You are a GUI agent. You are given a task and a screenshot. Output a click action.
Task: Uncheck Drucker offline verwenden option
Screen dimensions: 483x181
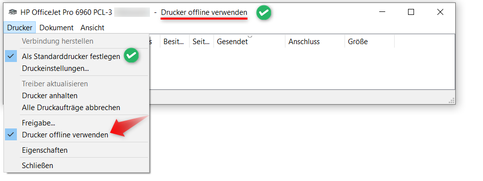pyautogui.click(x=76, y=135)
